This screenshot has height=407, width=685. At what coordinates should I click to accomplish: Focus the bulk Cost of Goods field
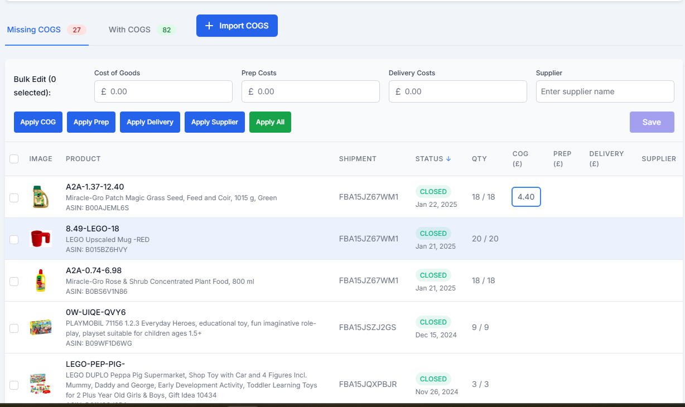coord(167,91)
